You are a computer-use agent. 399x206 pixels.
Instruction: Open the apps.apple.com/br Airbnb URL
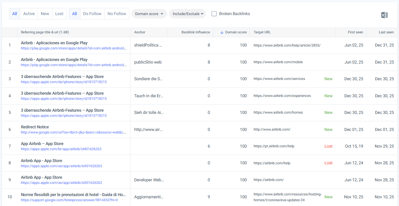tap(61, 149)
